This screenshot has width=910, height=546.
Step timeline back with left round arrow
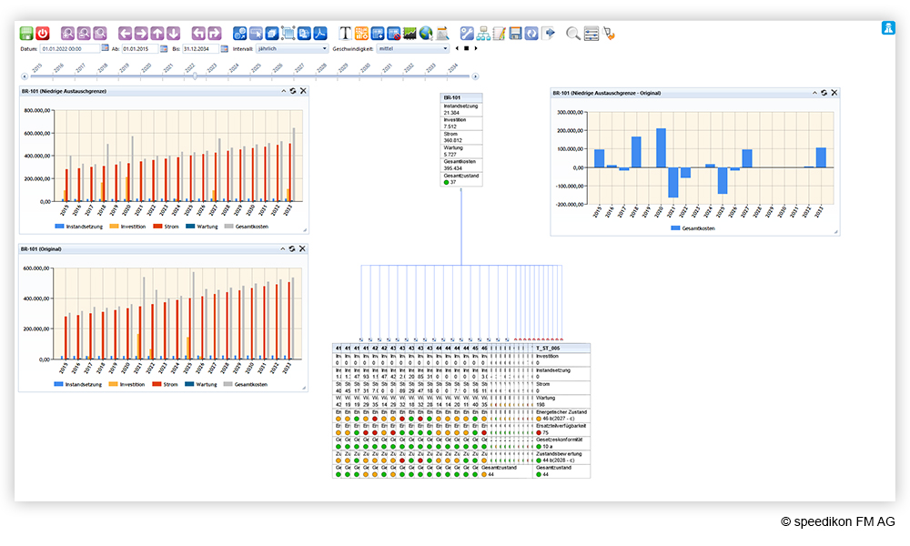25,76
